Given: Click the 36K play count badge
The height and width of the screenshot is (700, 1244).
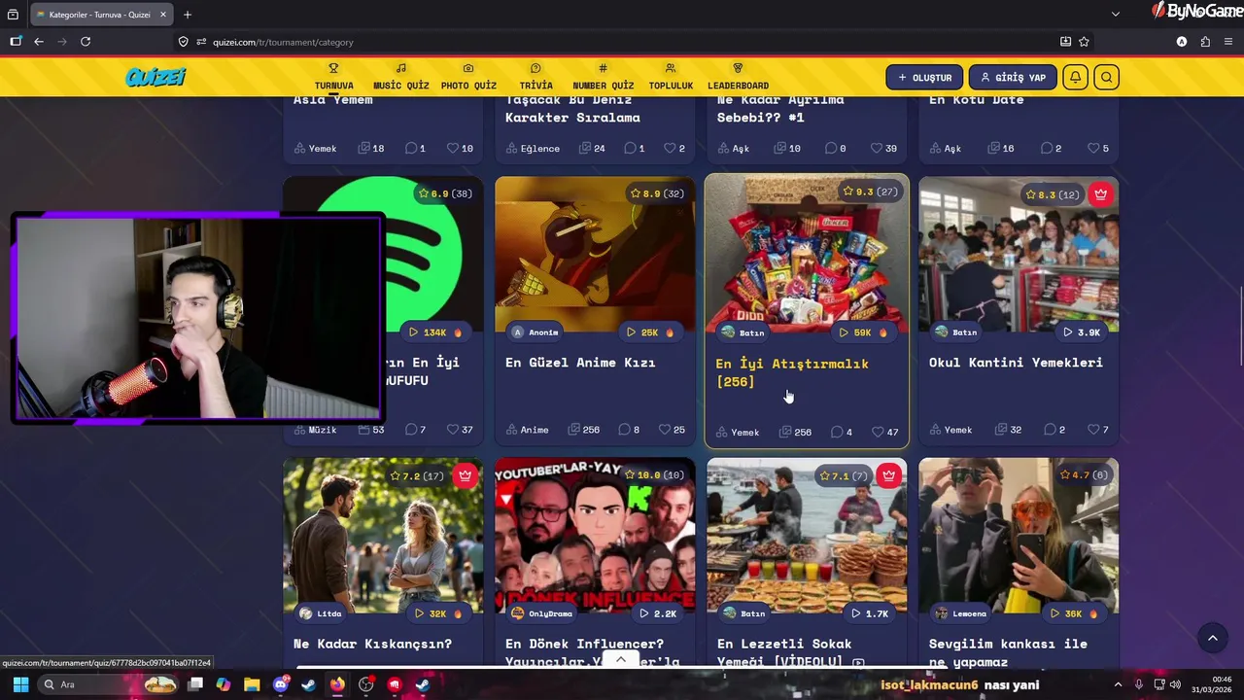Looking at the screenshot, I should pos(1075,613).
